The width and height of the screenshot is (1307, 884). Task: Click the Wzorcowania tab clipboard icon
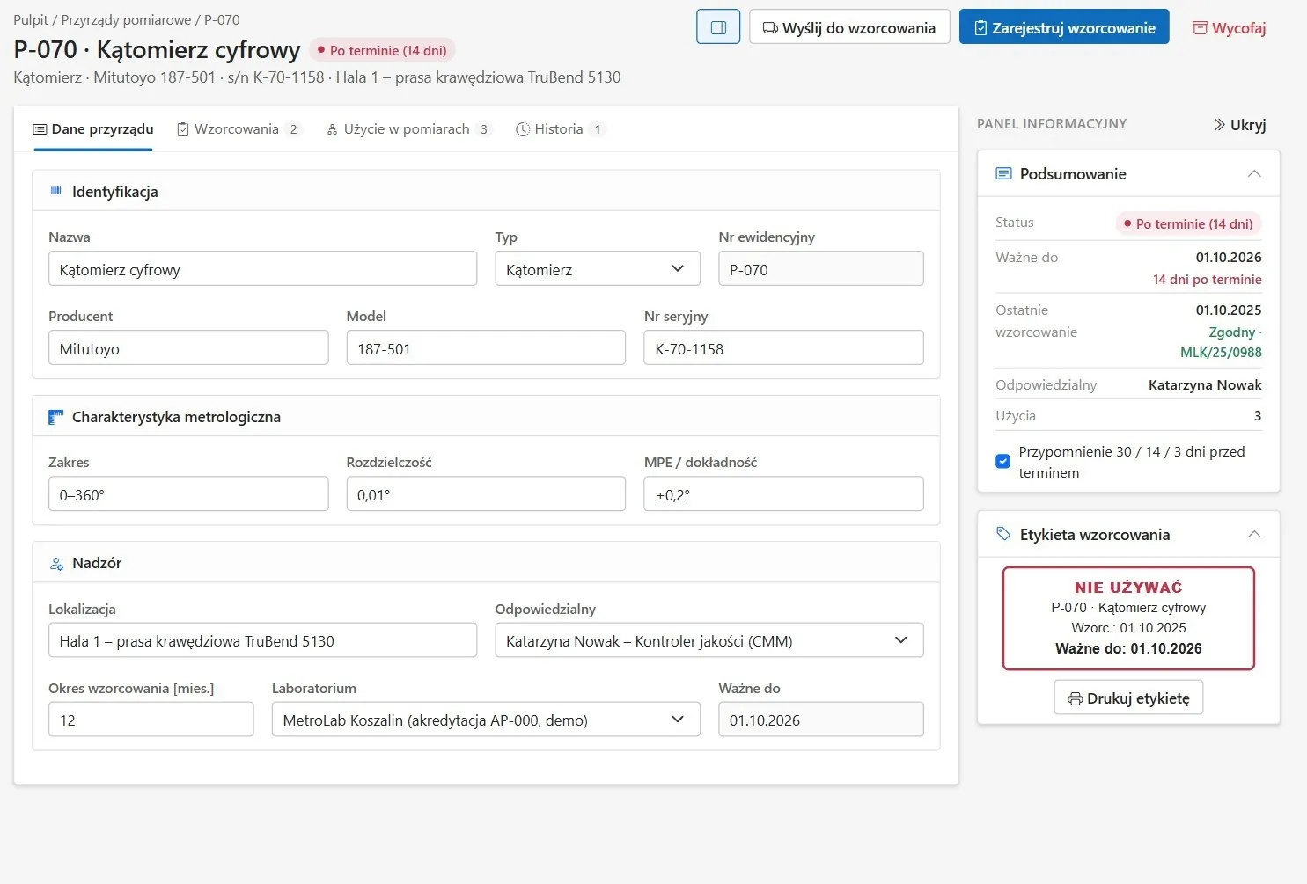click(183, 129)
